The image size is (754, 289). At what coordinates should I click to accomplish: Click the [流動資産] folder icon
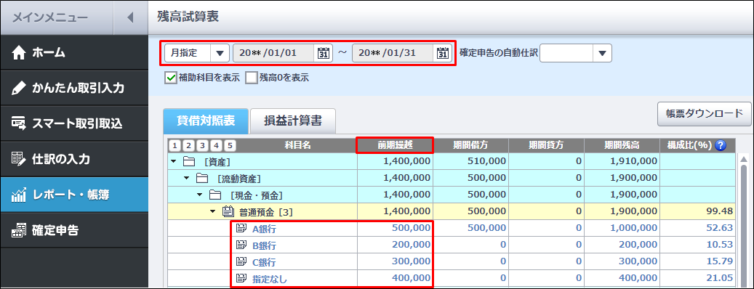pos(202,179)
